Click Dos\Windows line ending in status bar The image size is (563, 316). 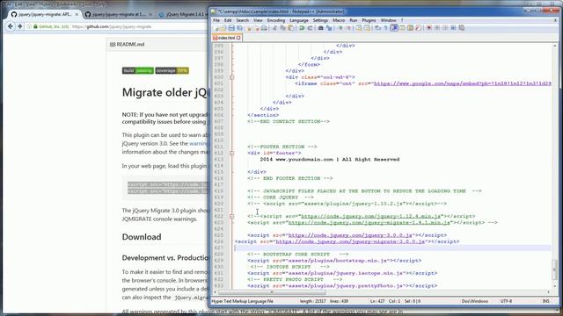(475, 301)
